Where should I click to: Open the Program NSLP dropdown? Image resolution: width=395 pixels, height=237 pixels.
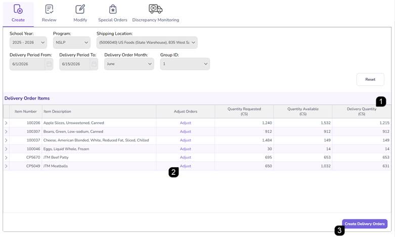pyautogui.click(x=72, y=42)
